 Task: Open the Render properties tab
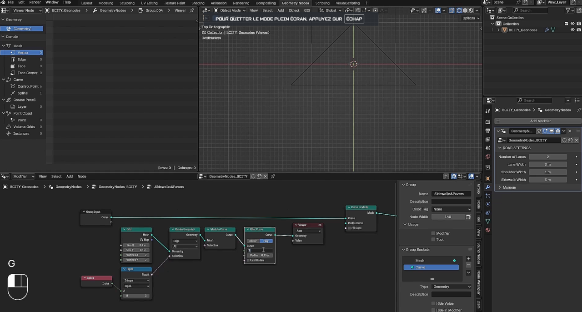tap(488, 122)
